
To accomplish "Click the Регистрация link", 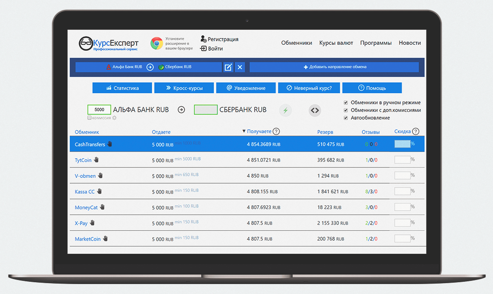I will 223,39.
